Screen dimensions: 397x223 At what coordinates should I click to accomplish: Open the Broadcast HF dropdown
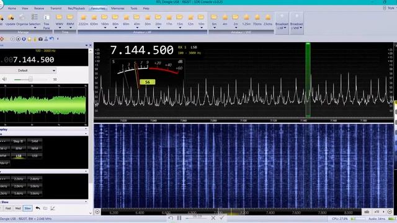tap(282, 23)
